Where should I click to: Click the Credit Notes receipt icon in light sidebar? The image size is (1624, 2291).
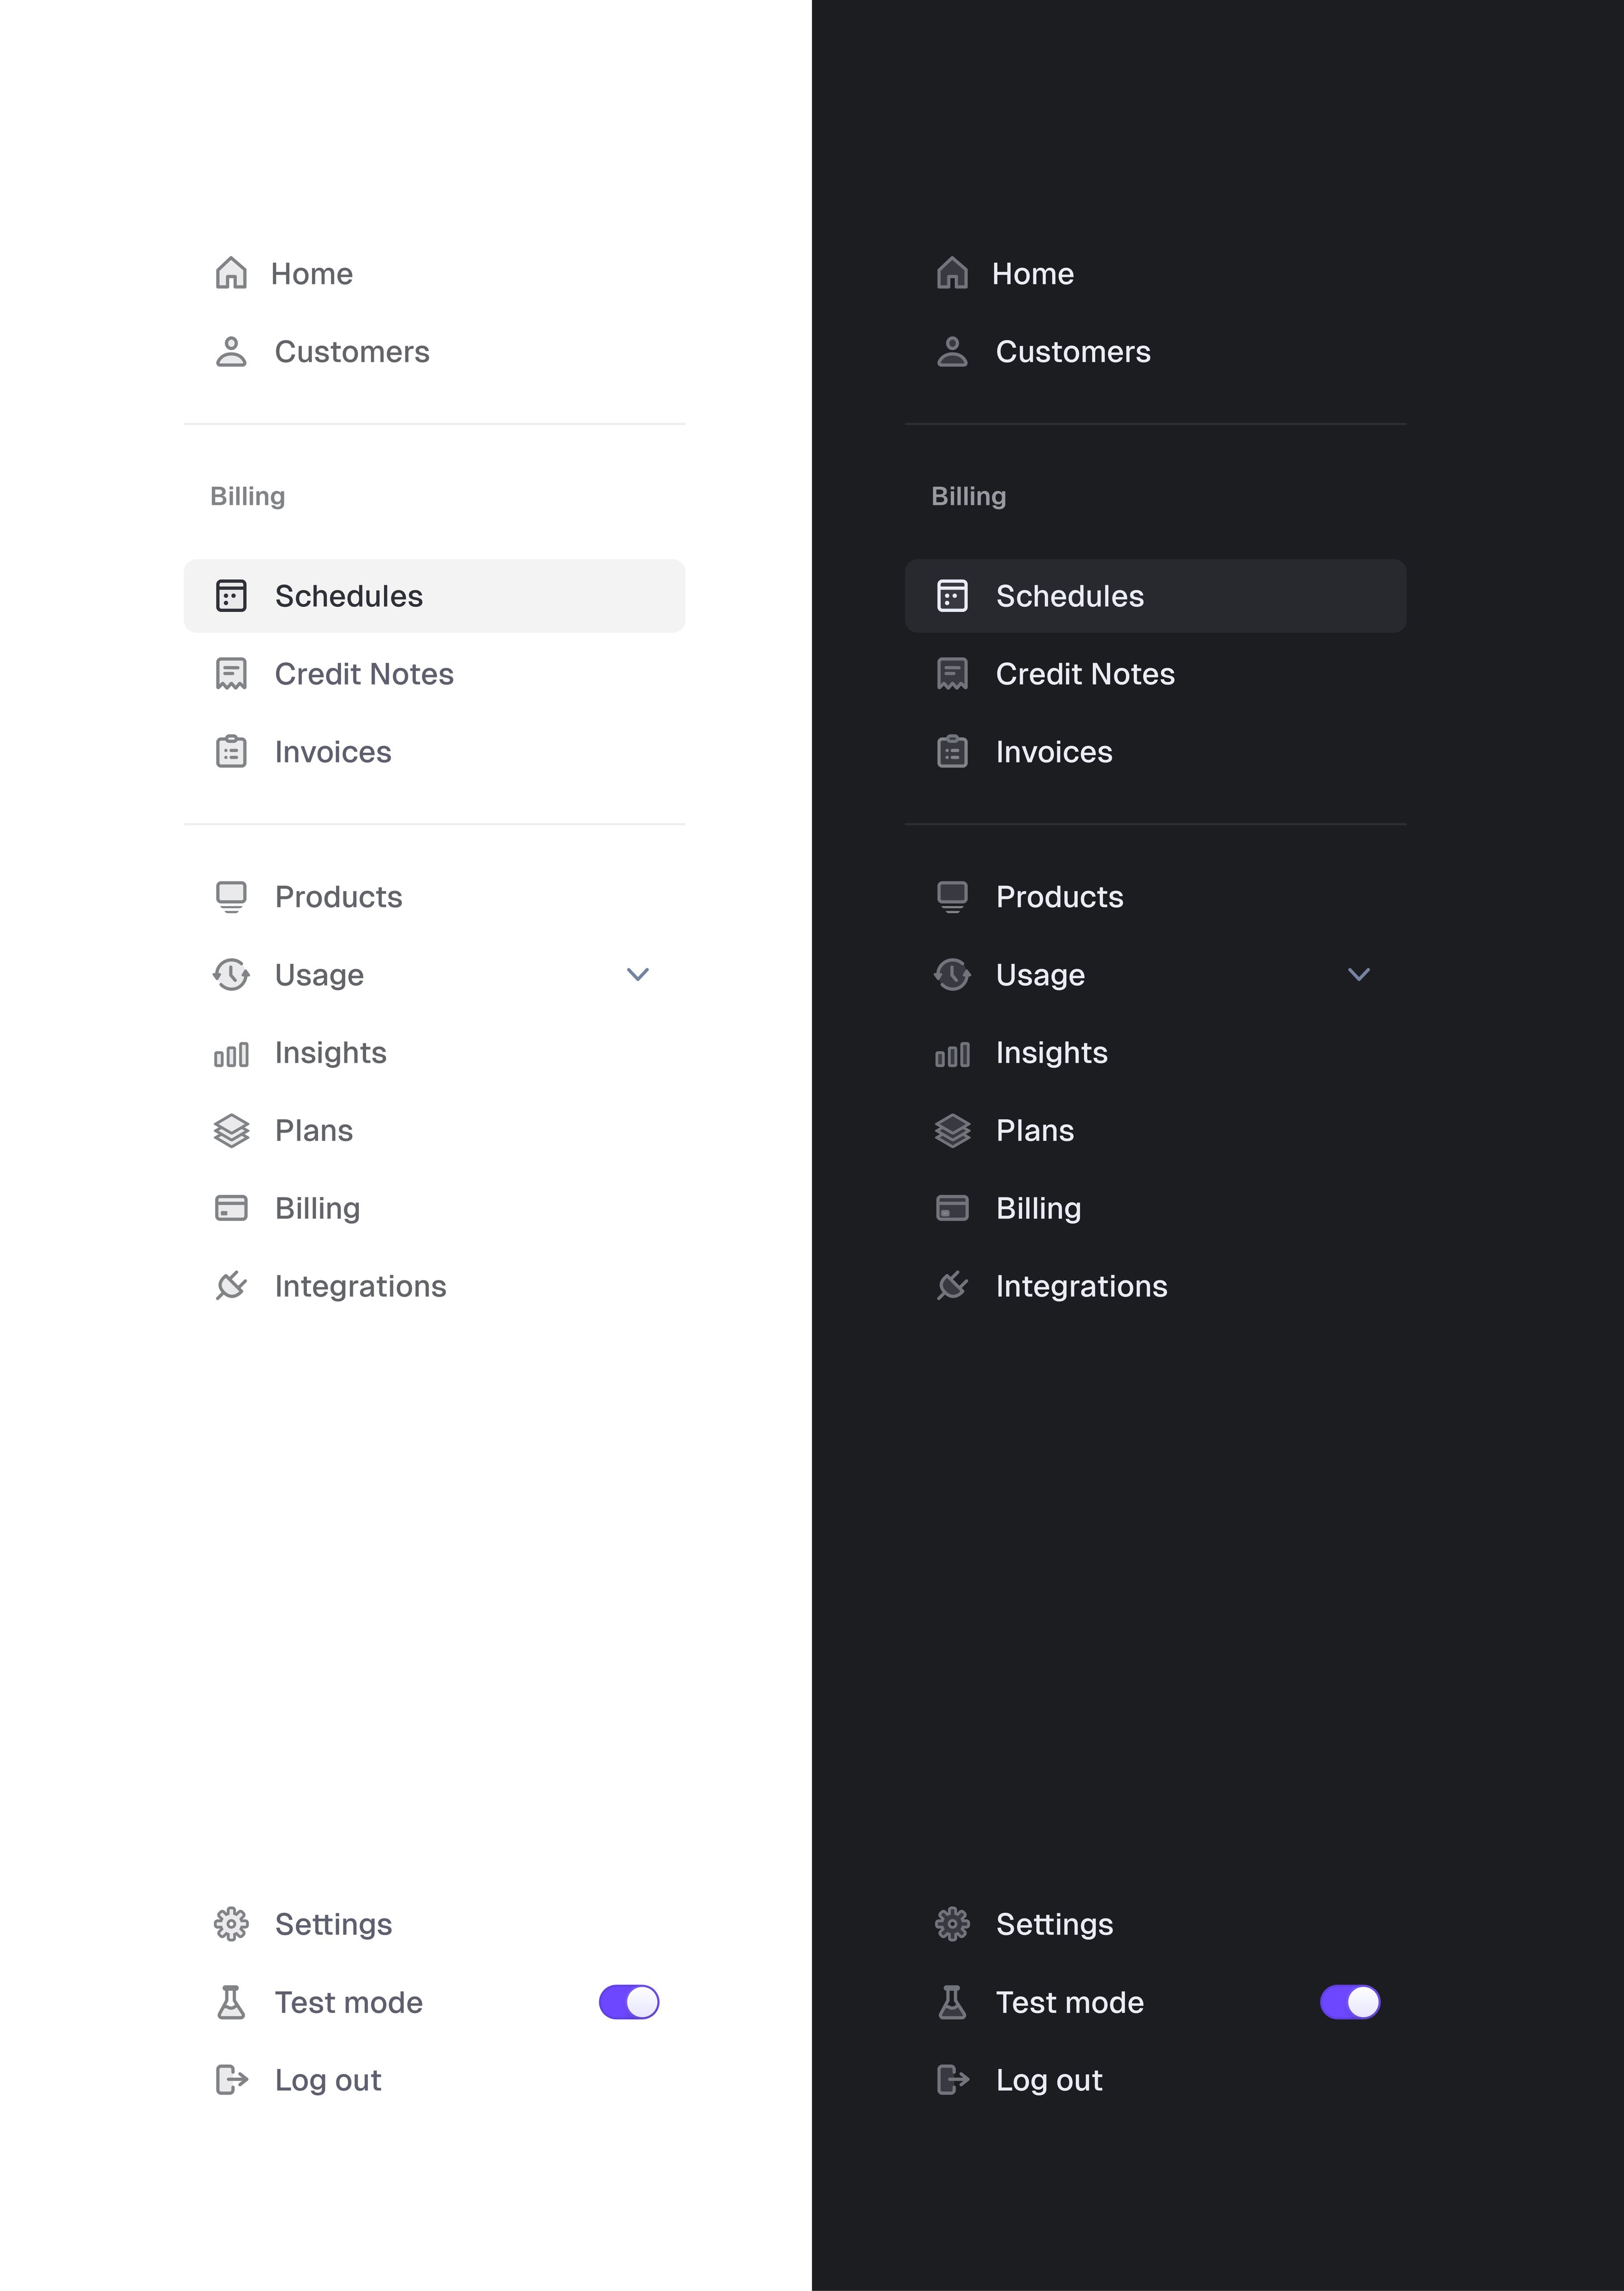(231, 673)
